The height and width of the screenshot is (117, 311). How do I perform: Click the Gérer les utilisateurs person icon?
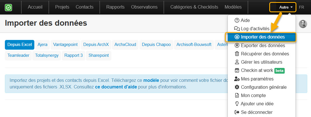point(237,62)
